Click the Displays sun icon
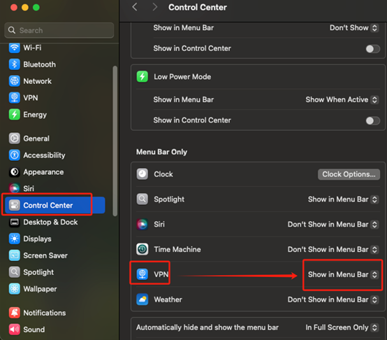This screenshot has height=340, width=387. coord(14,239)
